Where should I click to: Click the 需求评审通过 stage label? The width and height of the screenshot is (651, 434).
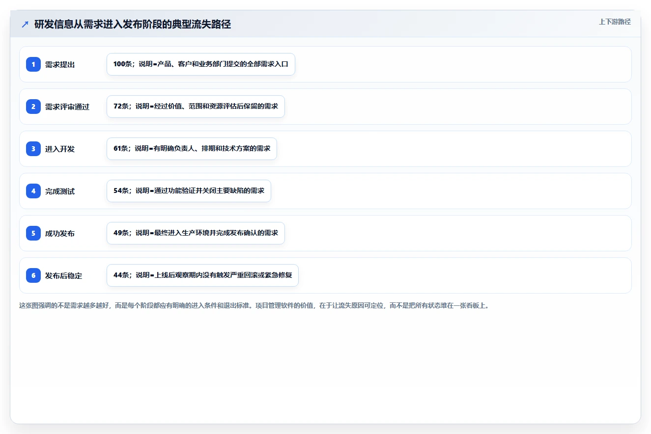(67, 107)
